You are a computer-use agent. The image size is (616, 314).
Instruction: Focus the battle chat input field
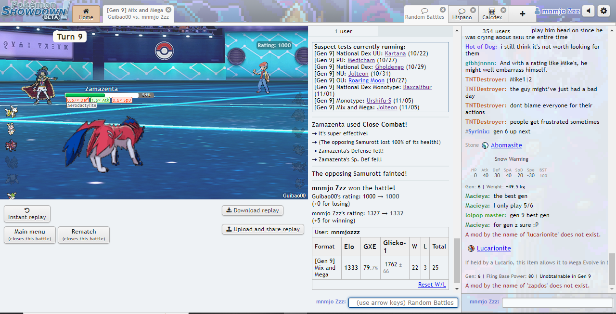(x=403, y=302)
